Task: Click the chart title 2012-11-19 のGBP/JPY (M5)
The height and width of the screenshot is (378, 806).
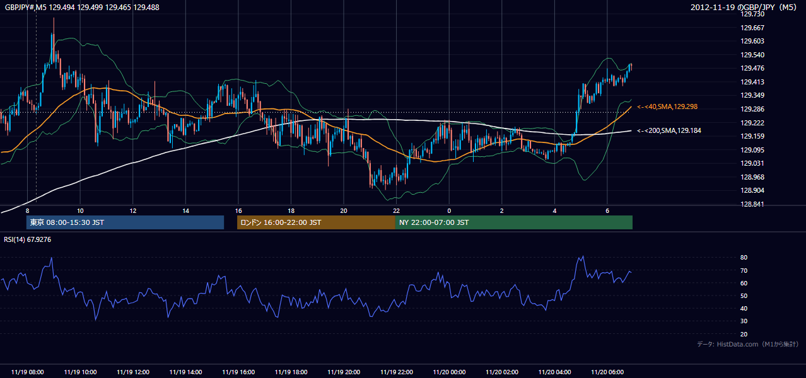Action: tap(744, 7)
